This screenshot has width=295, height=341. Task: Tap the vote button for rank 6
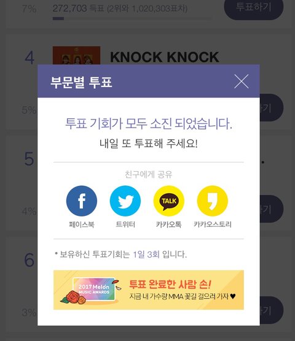272,310
